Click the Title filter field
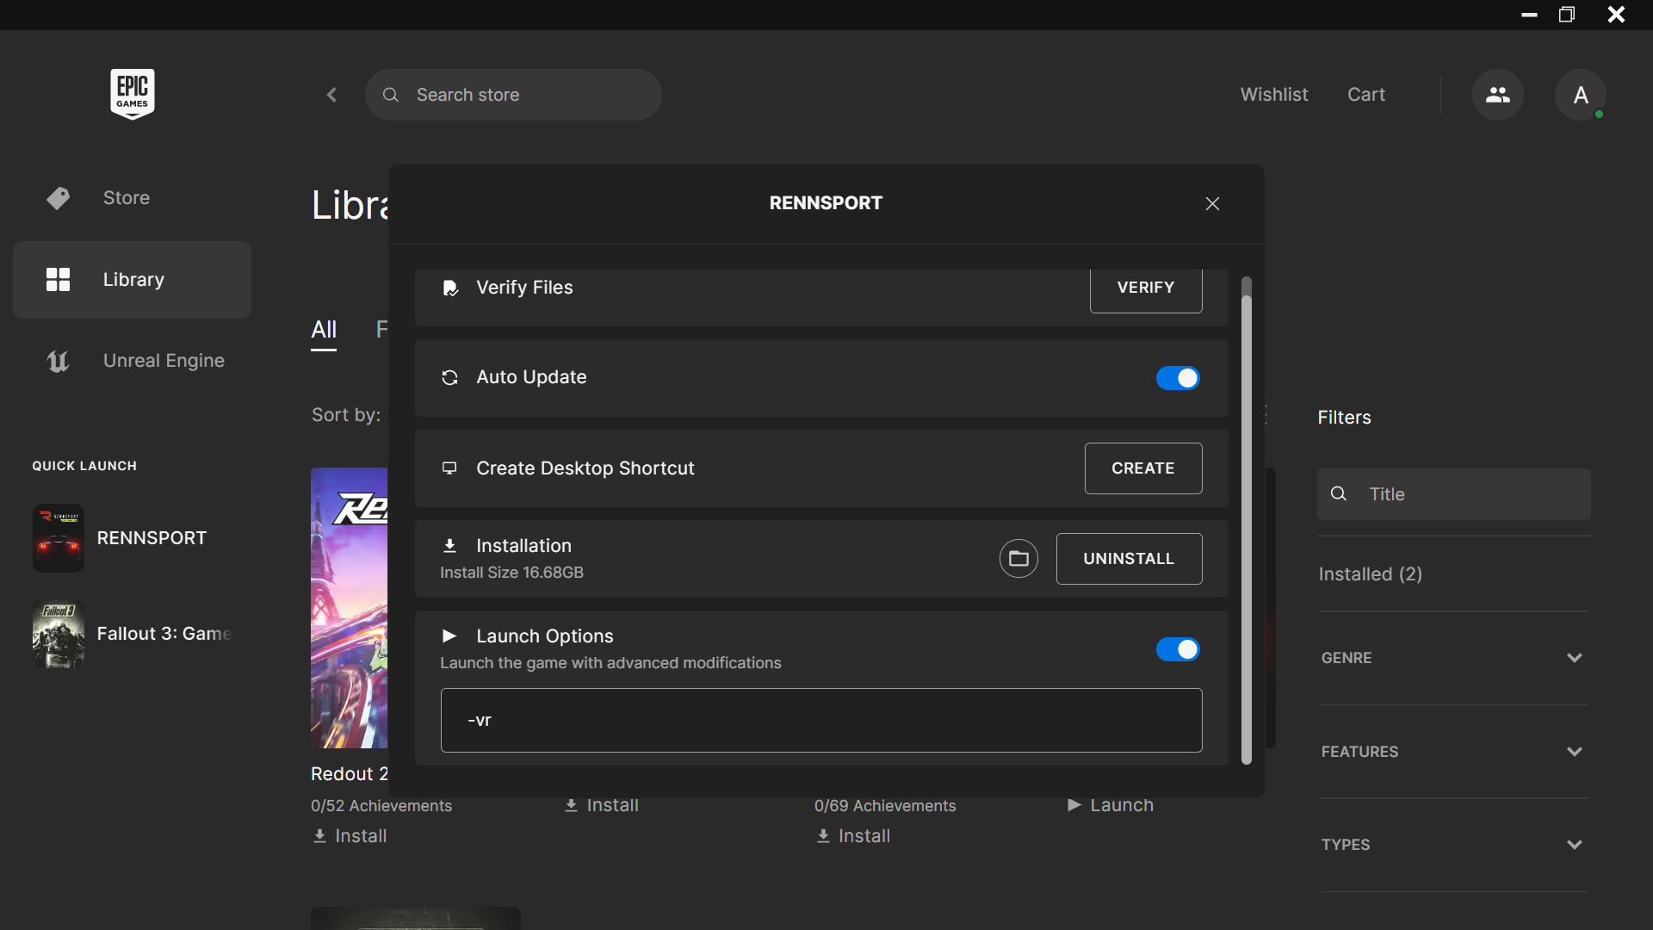Screen dimensions: 1653x930 click(x=1453, y=494)
